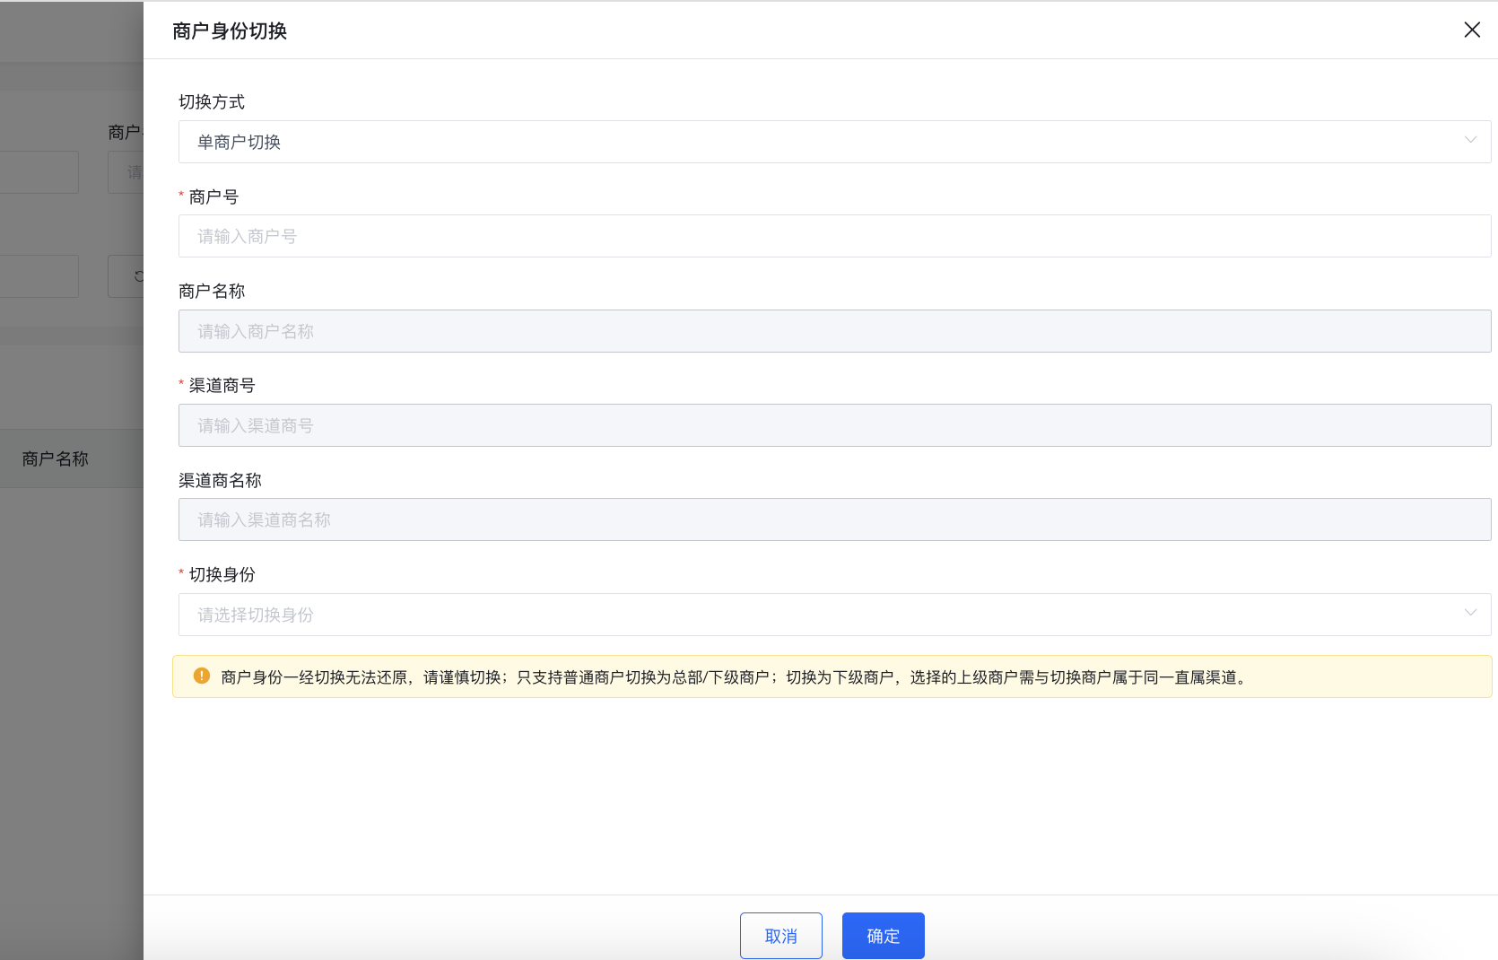Click the chevron arrow in 切换方式 field
This screenshot has width=1498, height=960.
click(x=1470, y=141)
